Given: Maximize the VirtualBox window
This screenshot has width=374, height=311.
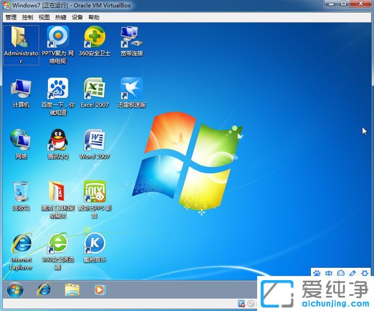Looking at the screenshot, I should pos(344,4).
